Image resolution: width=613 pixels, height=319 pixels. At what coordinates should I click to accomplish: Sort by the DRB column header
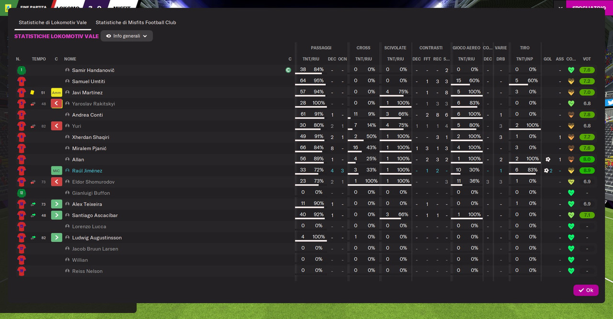(501, 59)
